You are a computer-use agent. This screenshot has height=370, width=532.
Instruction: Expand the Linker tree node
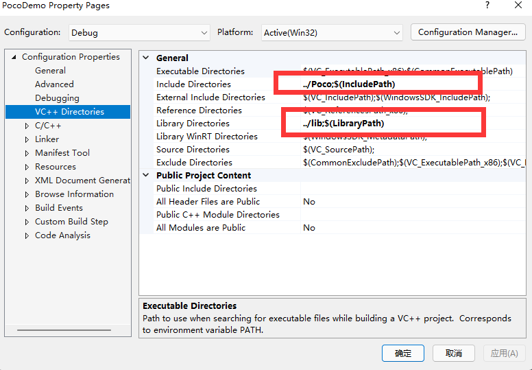(x=27, y=139)
